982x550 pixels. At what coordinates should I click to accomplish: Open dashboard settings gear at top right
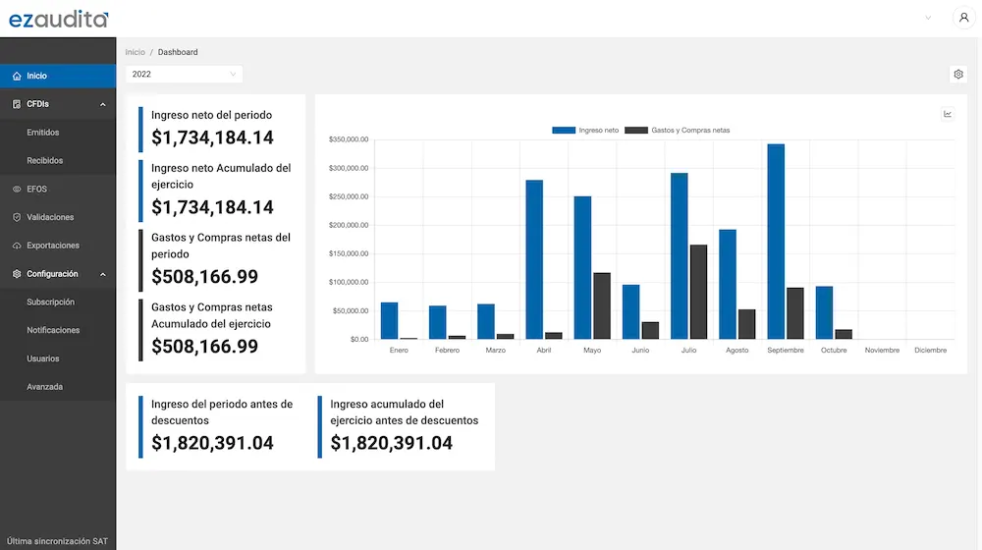coord(958,74)
